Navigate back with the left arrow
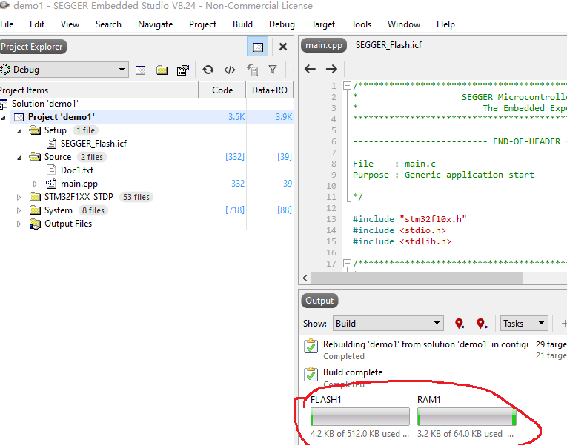Image resolution: width=567 pixels, height=445 pixels. point(310,69)
